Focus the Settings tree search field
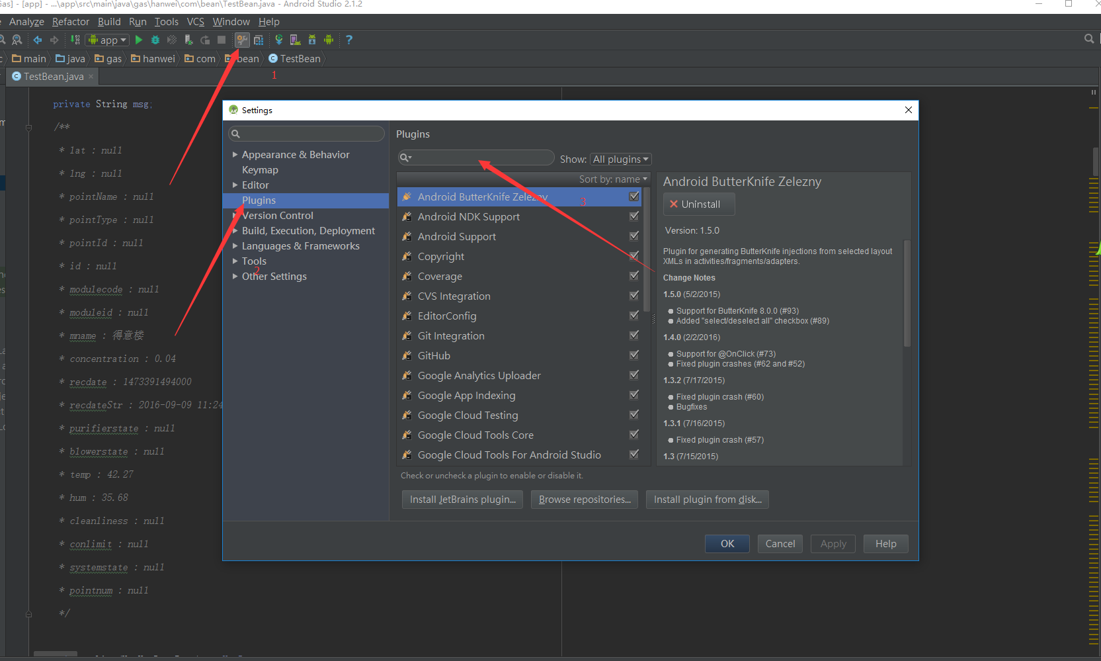1101x661 pixels. tap(307, 134)
